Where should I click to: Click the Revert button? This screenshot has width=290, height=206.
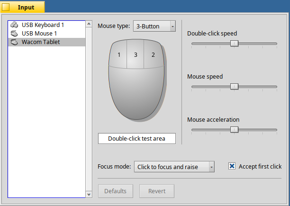tap(157, 191)
